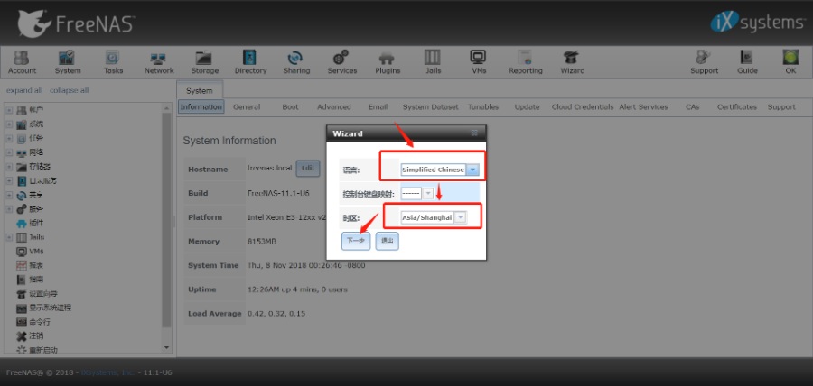
Task: Open the Services toolbar icon
Action: click(x=341, y=61)
